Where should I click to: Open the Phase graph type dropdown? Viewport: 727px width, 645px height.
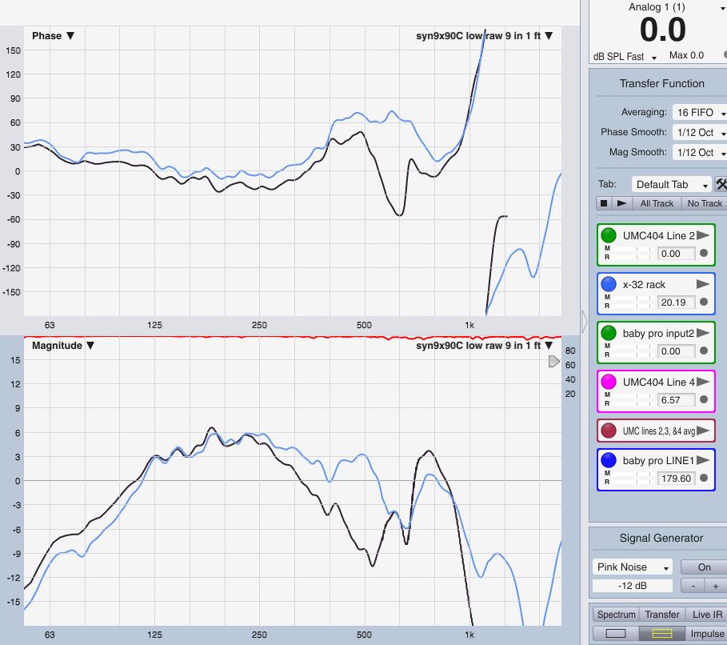coord(54,36)
